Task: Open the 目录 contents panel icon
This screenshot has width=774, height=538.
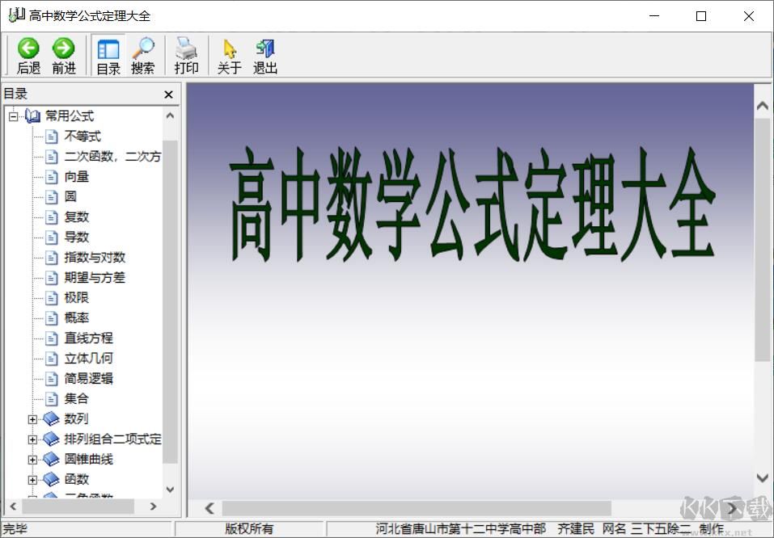Action: point(108,48)
